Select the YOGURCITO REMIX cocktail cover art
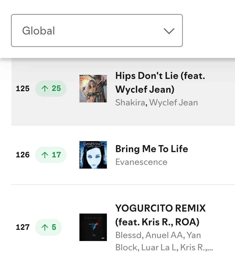Screen dimensions: 235x269 [x=93, y=227]
